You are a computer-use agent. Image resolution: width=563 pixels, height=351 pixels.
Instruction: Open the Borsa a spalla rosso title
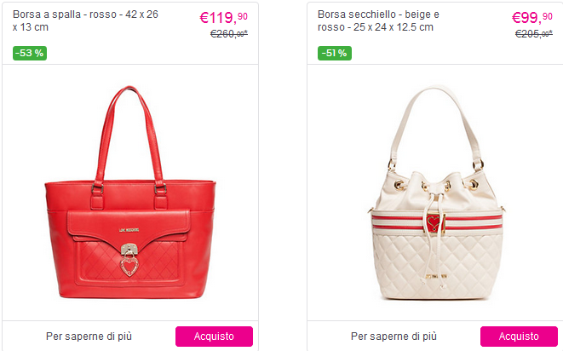coord(85,20)
